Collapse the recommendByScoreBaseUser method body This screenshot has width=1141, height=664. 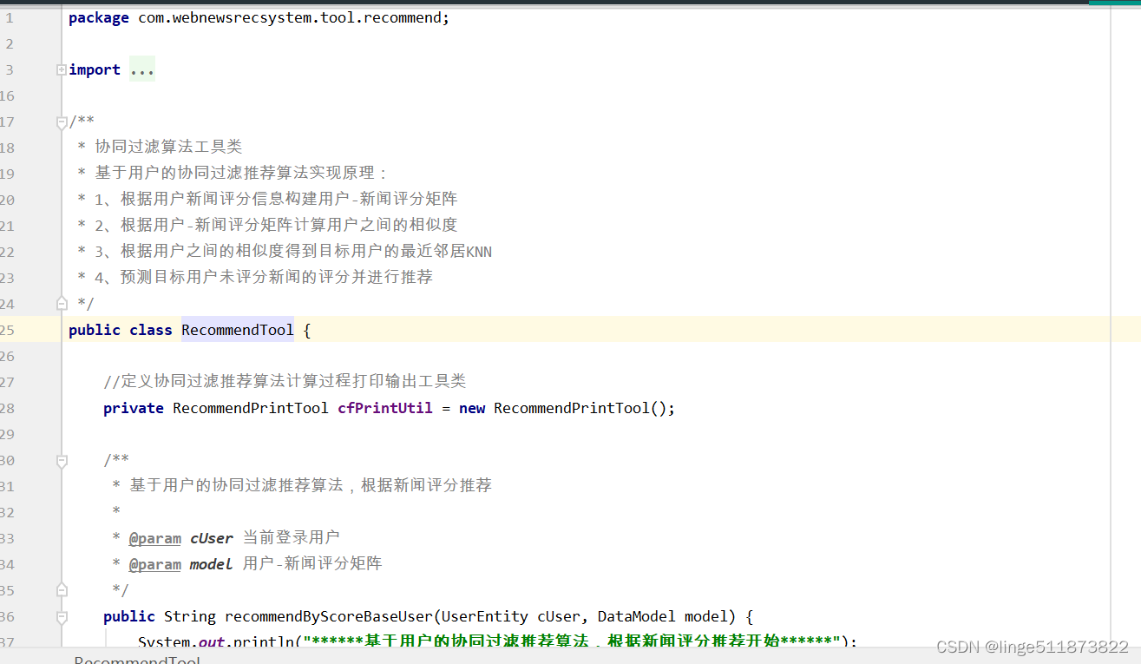62,617
